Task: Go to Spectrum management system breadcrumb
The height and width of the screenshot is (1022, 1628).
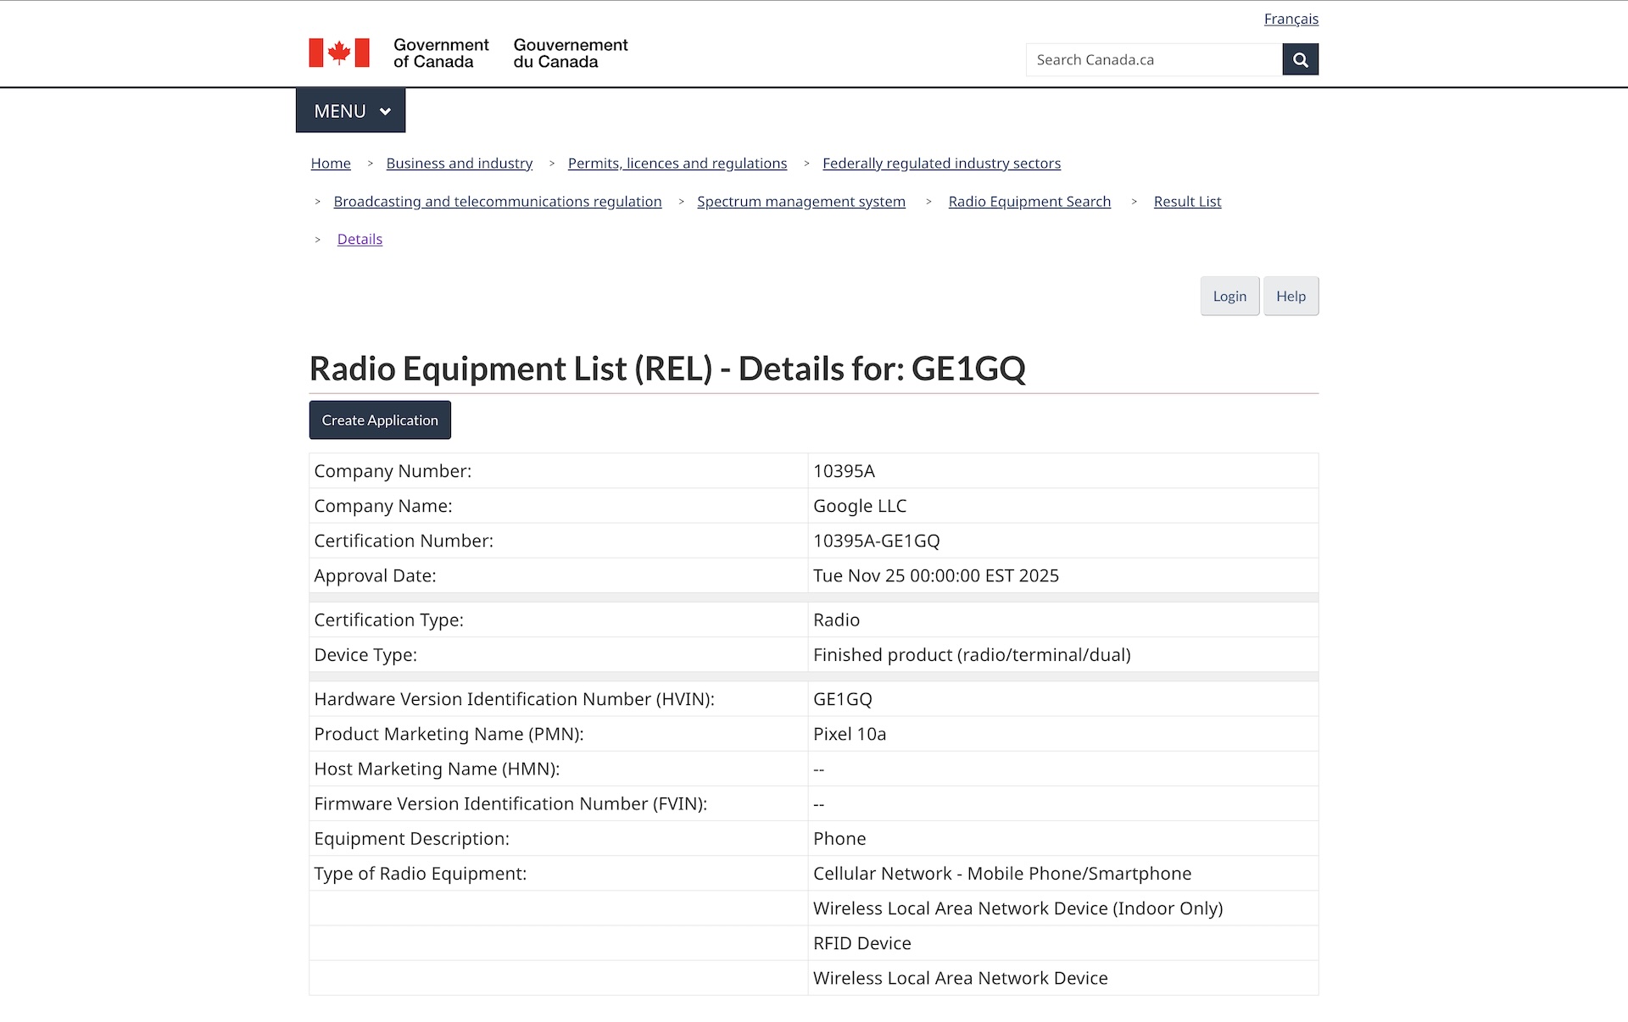Action: point(800,202)
